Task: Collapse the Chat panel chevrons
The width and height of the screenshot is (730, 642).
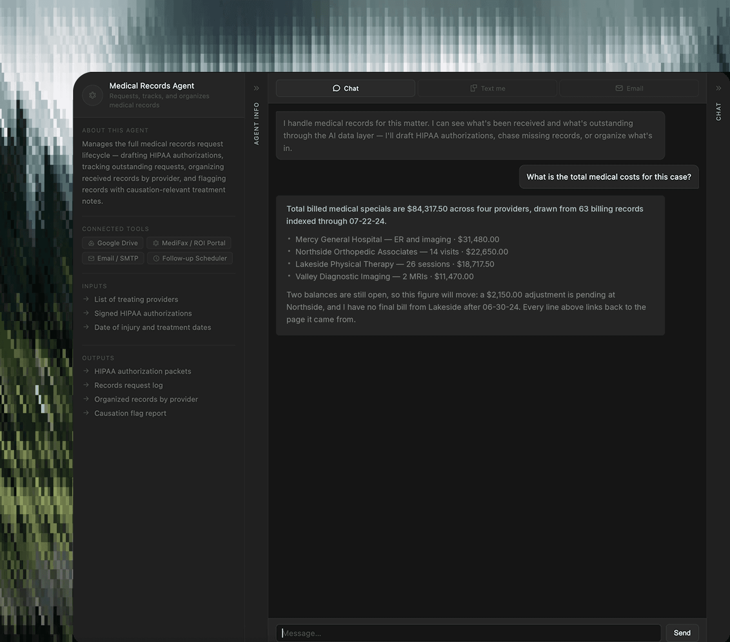Action: tap(719, 88)
